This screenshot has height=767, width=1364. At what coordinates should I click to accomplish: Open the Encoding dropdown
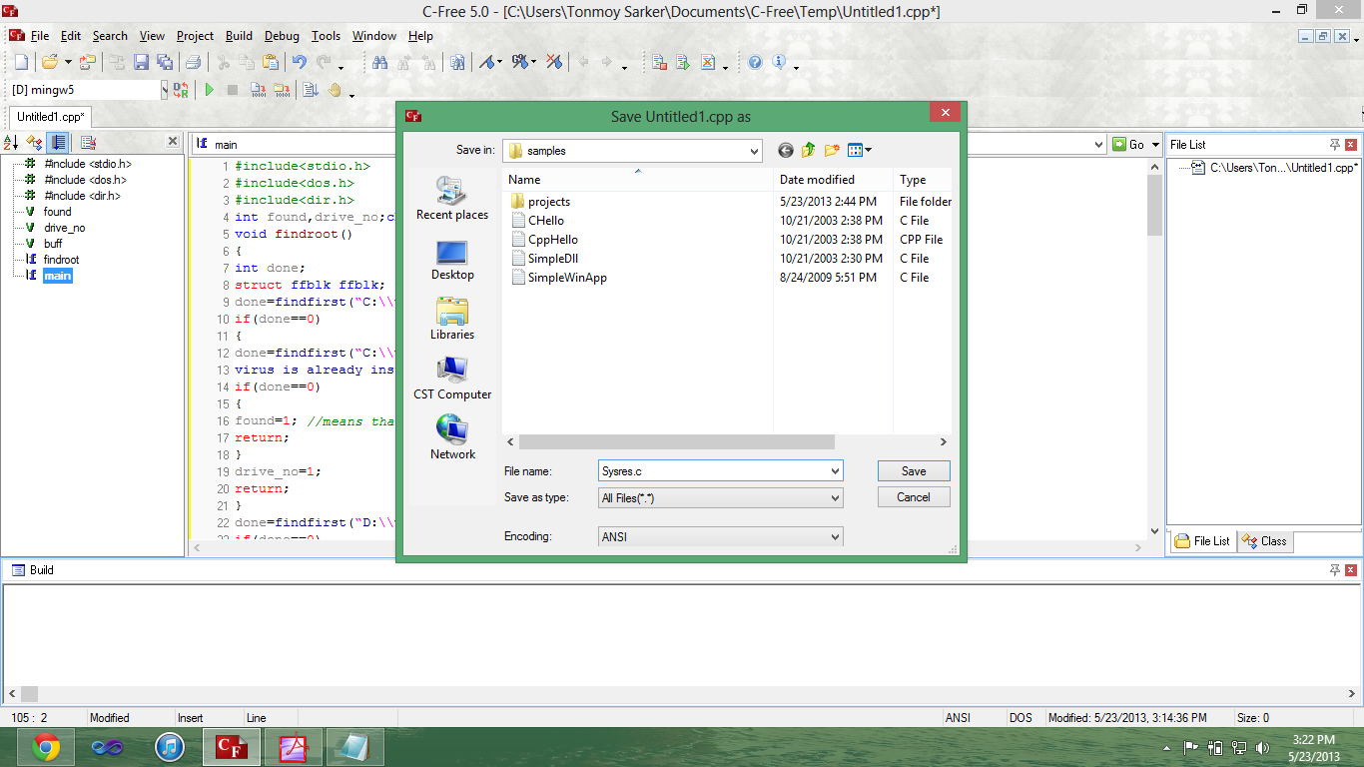pos(836,536)
